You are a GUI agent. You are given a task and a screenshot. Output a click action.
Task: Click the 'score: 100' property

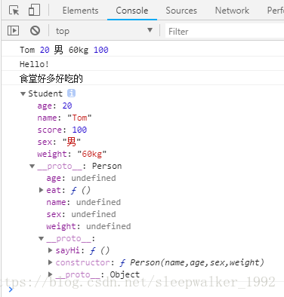tap(62, 130)
